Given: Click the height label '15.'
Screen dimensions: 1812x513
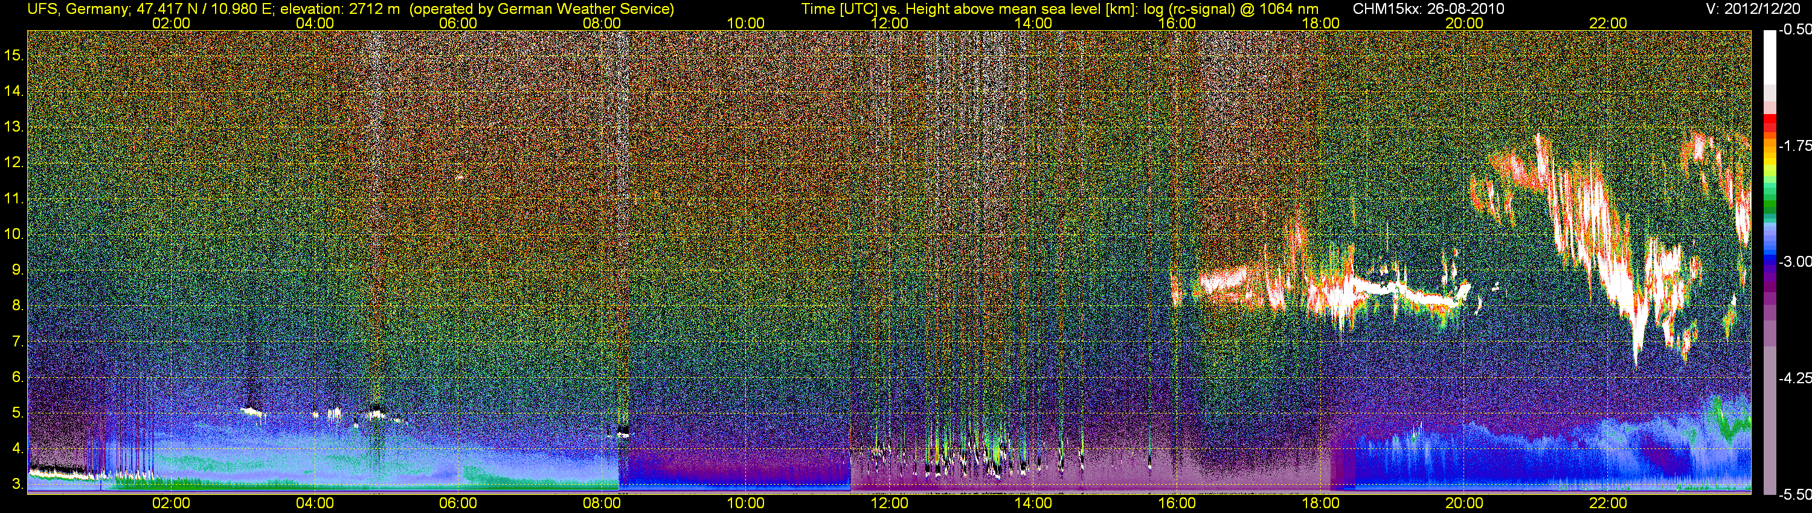Looking at the screenshot, I should pyautogui.click(x=14, y=55).
